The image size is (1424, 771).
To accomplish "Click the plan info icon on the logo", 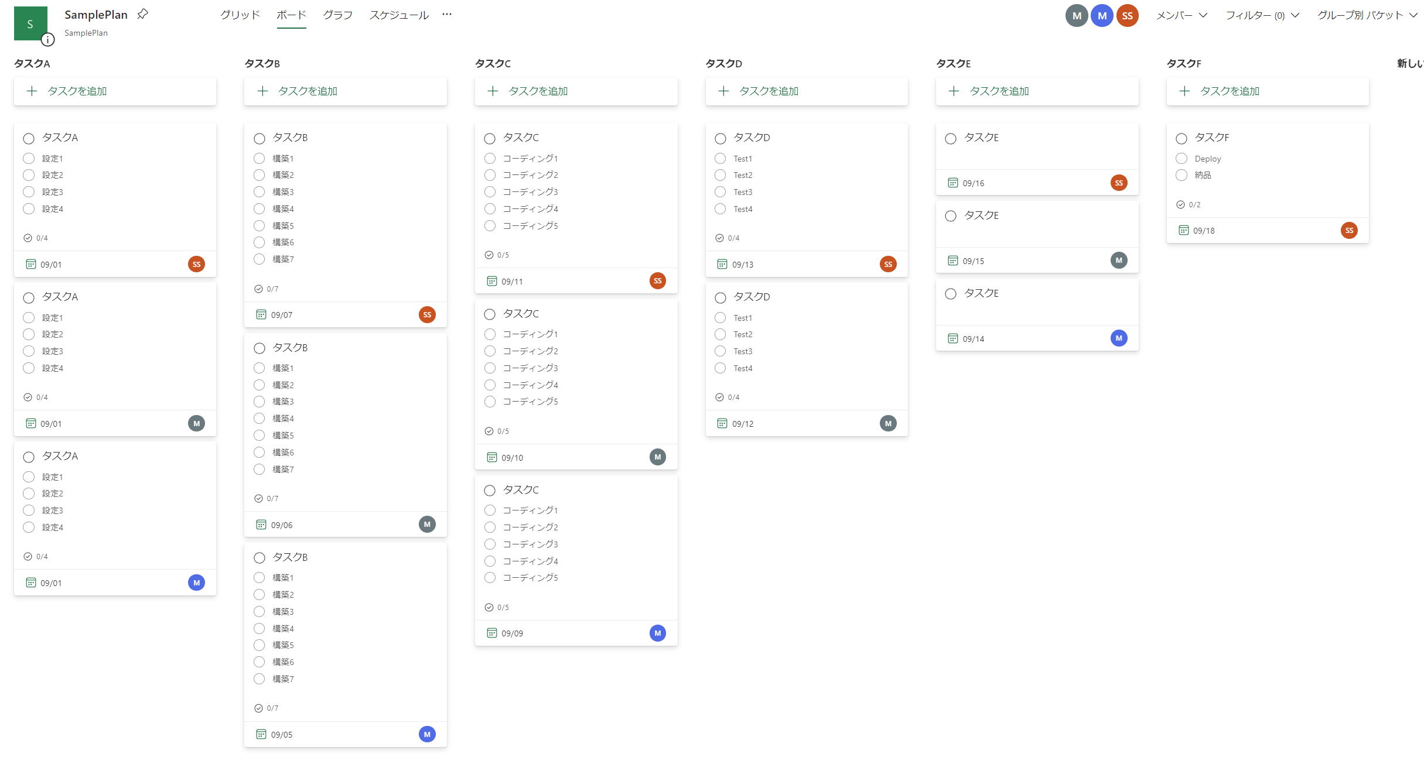I will pyautogui.click(x=47, y=39).
